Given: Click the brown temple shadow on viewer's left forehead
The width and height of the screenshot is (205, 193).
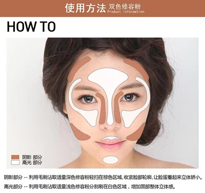Looking at the screenshot, I should pos(78,69).
